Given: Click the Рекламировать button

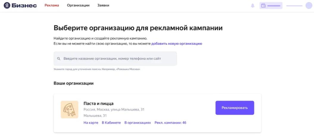Looking at the screenshot, I should 235,108.
